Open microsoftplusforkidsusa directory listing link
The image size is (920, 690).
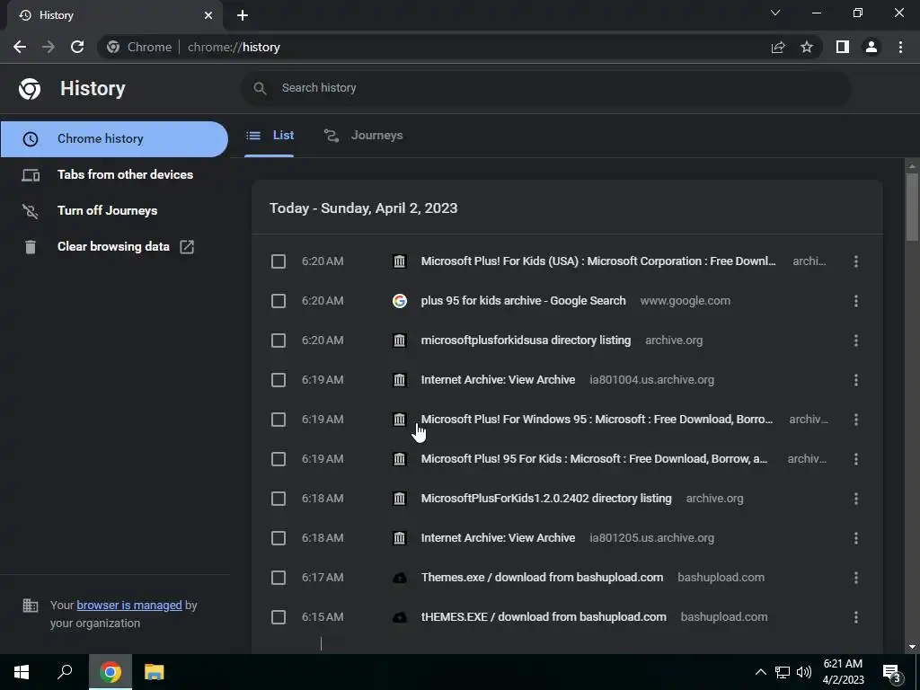tap(526, 341)
